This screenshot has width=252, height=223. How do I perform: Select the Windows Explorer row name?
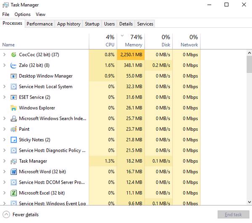click(x=37, y=108)
